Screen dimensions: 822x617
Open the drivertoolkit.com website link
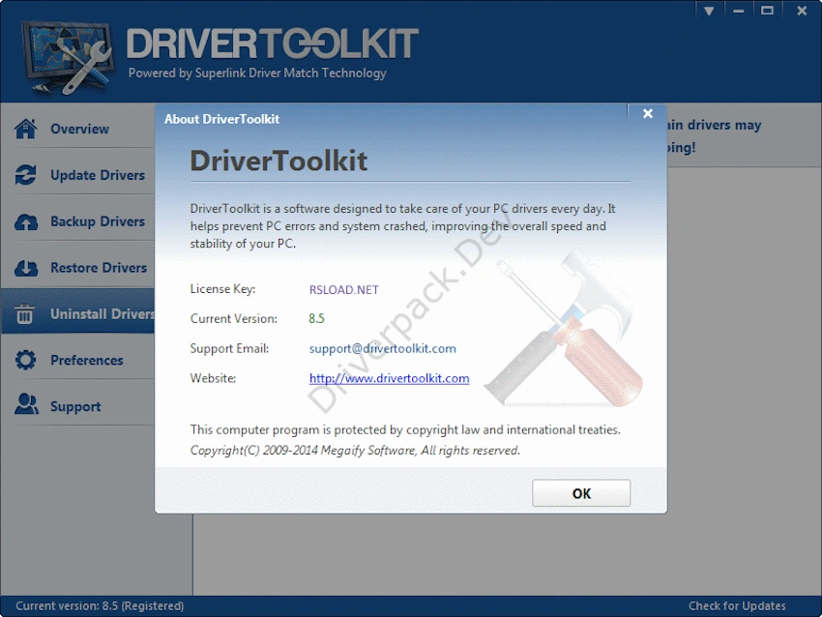(389, 378)
